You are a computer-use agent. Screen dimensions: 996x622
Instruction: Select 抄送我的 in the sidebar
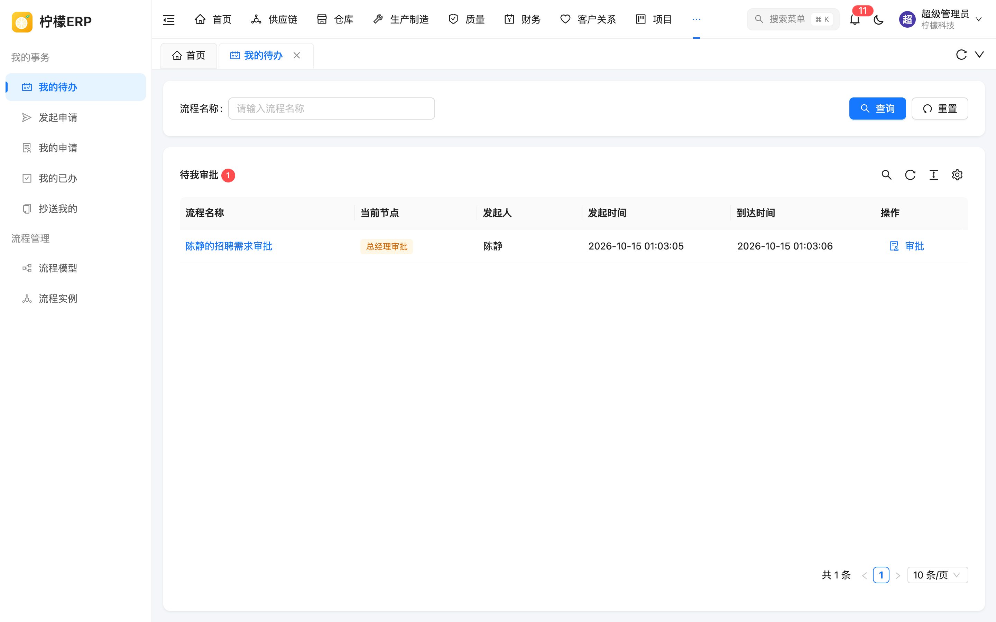pos(76,209)
